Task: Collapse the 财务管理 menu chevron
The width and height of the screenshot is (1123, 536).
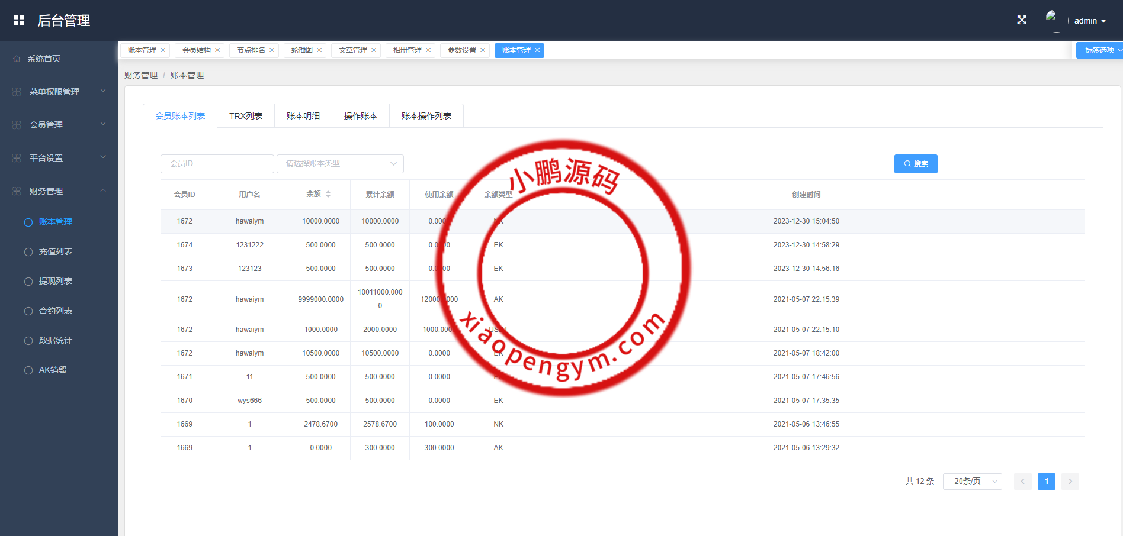Action: [103, 190]
